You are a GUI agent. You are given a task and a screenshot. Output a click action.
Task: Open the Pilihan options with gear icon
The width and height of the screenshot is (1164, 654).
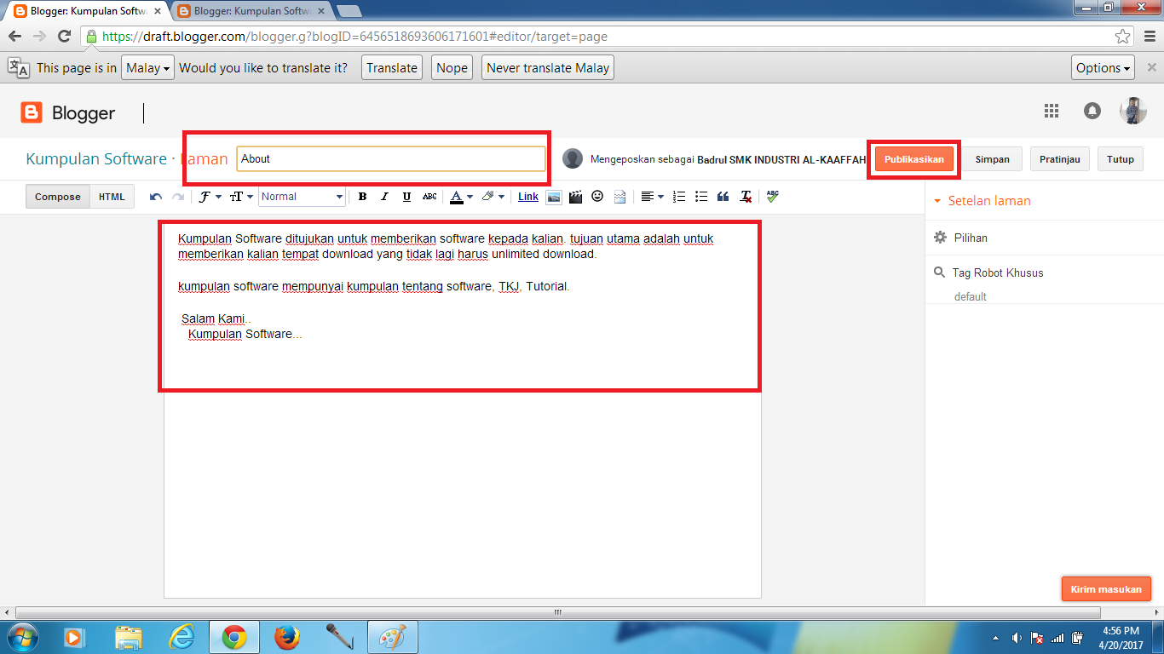(960, 238)
